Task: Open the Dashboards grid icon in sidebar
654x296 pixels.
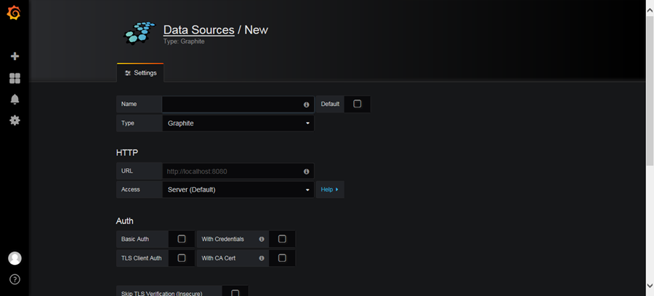Action: click(x=15, y=78)
